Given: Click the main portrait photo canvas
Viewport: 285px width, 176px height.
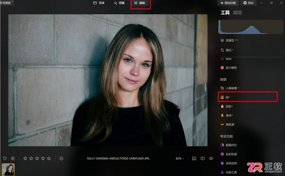Looking at the screenshot, I should 108,80.
